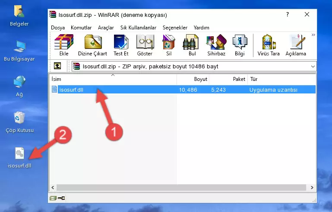Sort by Tür column header
Screen dimensions: 332x212
pyautogui.click(x=281, y=79)
